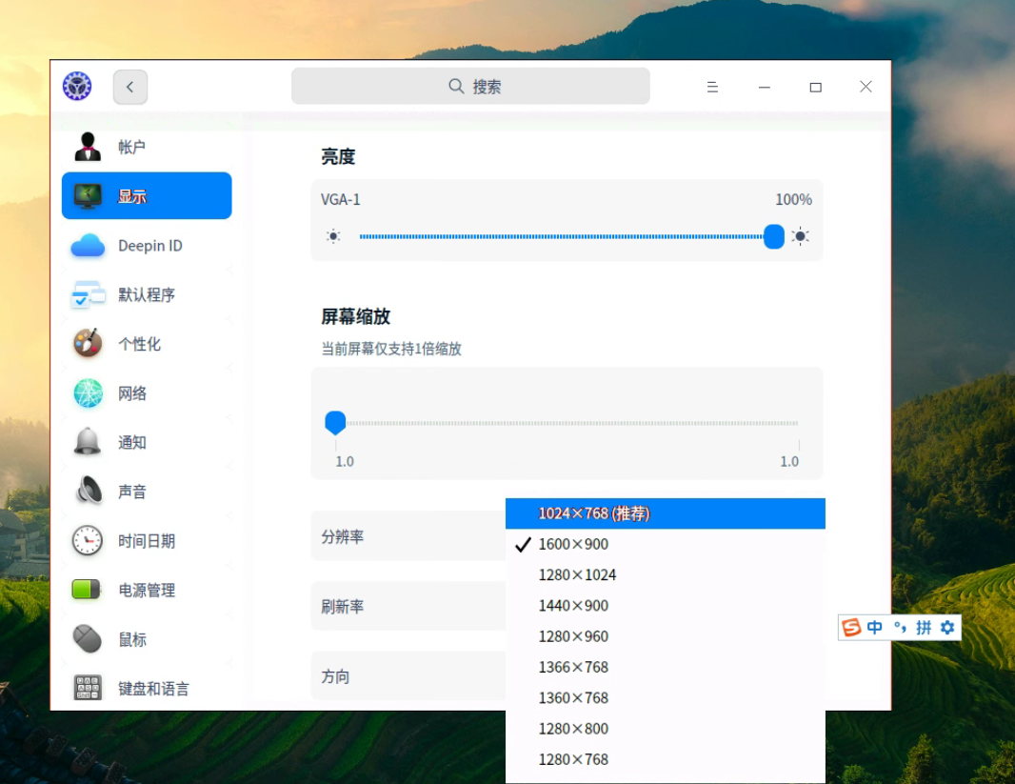The image size is (1015, 784).
Task: Click the Refresh rate (刷新率) row label
Action: [343, 607]
